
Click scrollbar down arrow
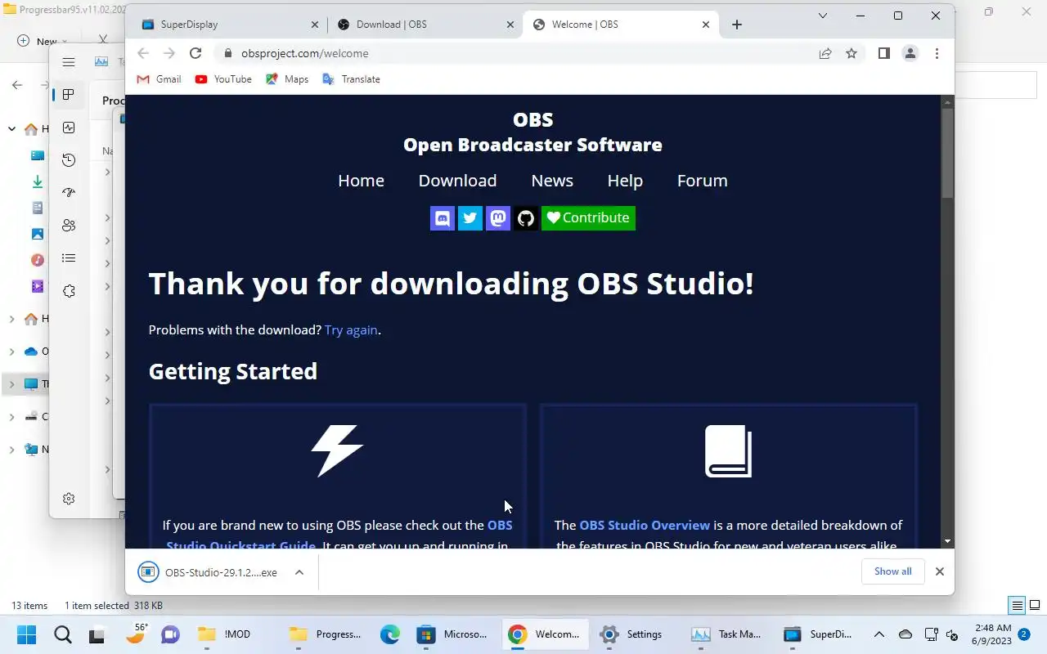pos(947,541)
